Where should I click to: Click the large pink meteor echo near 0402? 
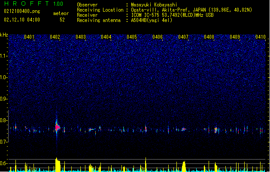[x=58, y=127]
